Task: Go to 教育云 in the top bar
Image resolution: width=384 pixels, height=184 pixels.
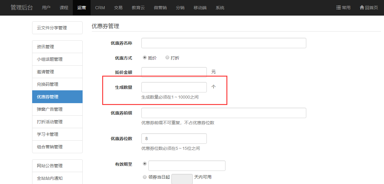Action: pos(138,8)
